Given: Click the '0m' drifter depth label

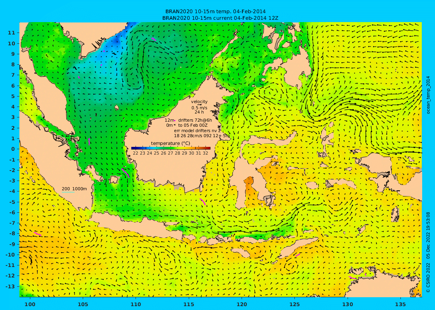Looking at the screenshot, I should click(x=169, y=125).
